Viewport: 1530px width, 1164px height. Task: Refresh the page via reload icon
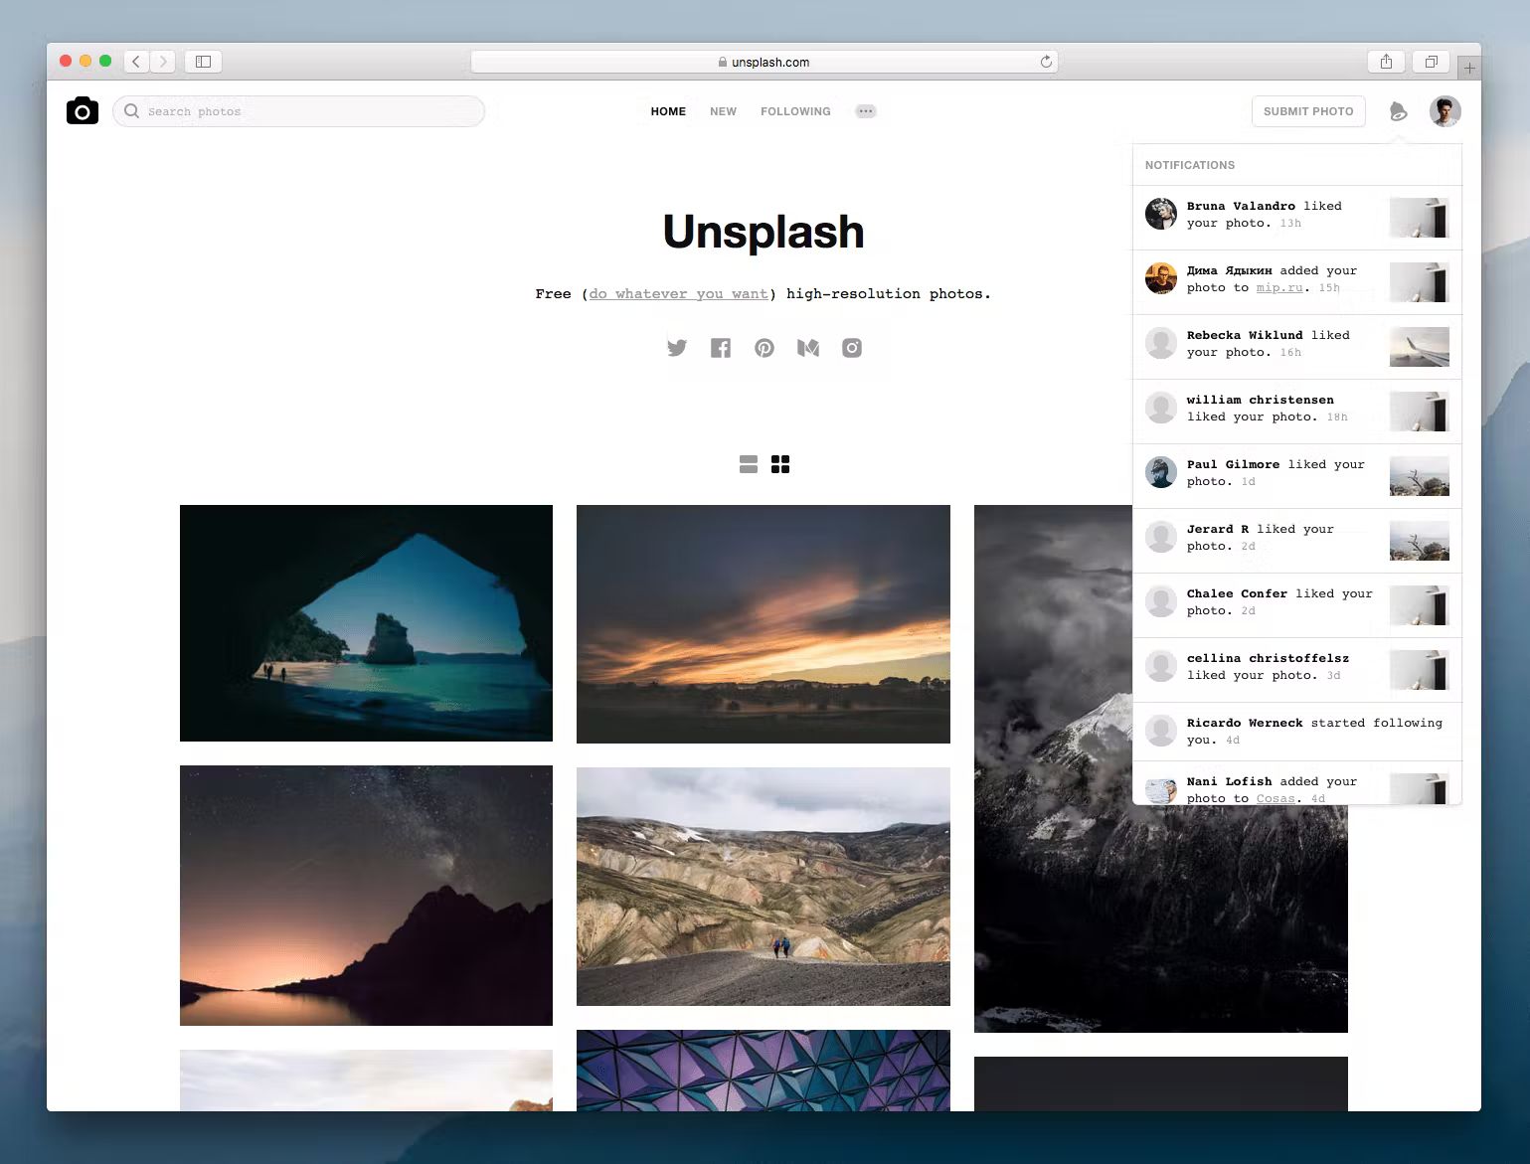1046,61
